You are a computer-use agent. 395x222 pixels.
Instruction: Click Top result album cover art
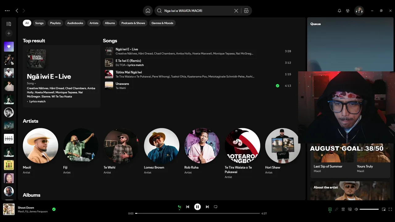[36, 59]
